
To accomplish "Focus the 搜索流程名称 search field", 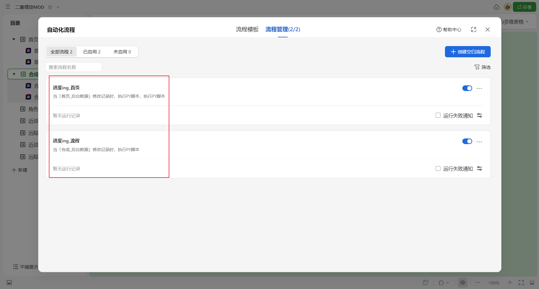I will click(74, 67).
